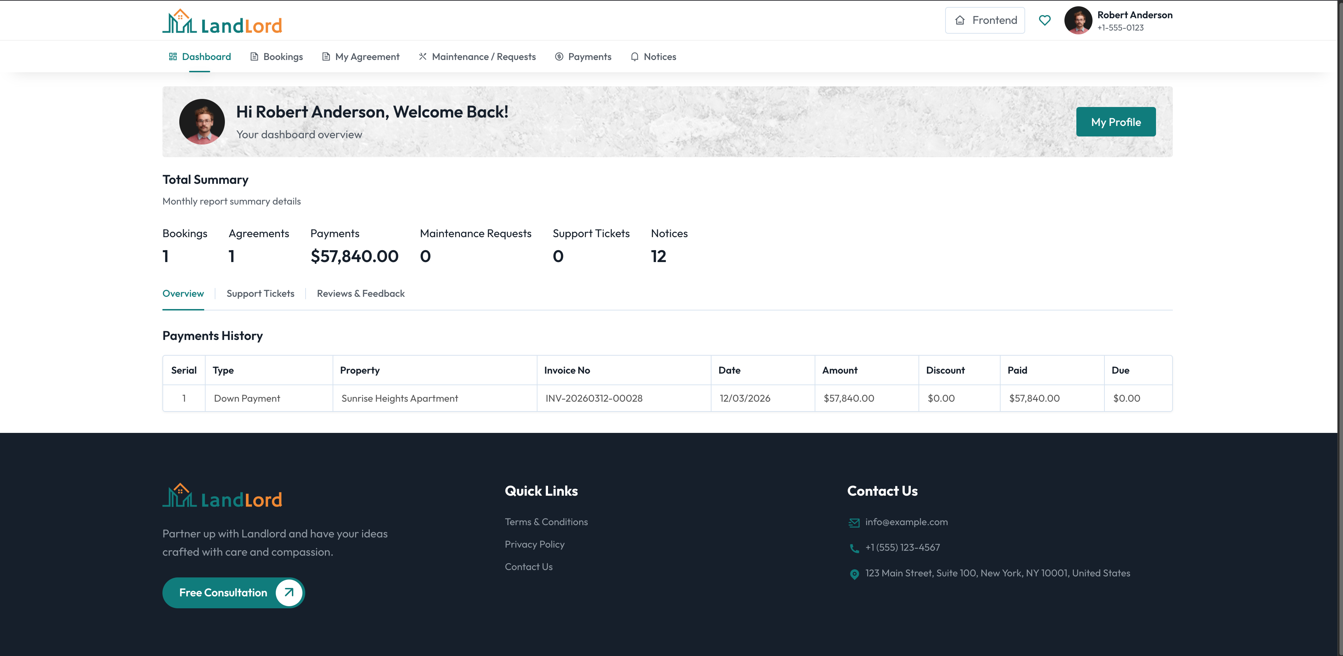This screenshot has height=656, width=1343.
Task: Click the My Profile button
Action: tap(1115, 121)
